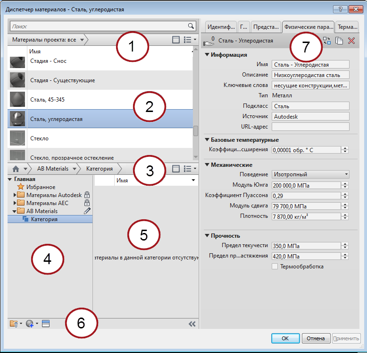The image size is (367, 353).
Task: Click the URL-адрес input field
Action: point(310,127)
